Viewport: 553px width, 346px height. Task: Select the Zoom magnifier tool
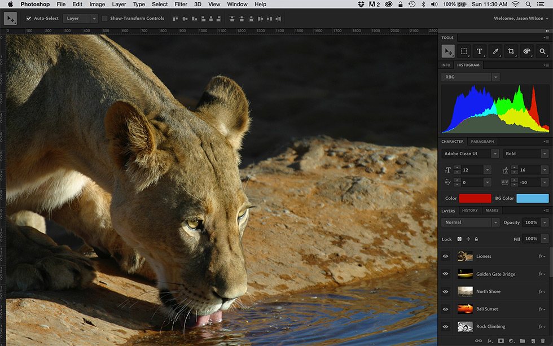[x=542, y=51]
